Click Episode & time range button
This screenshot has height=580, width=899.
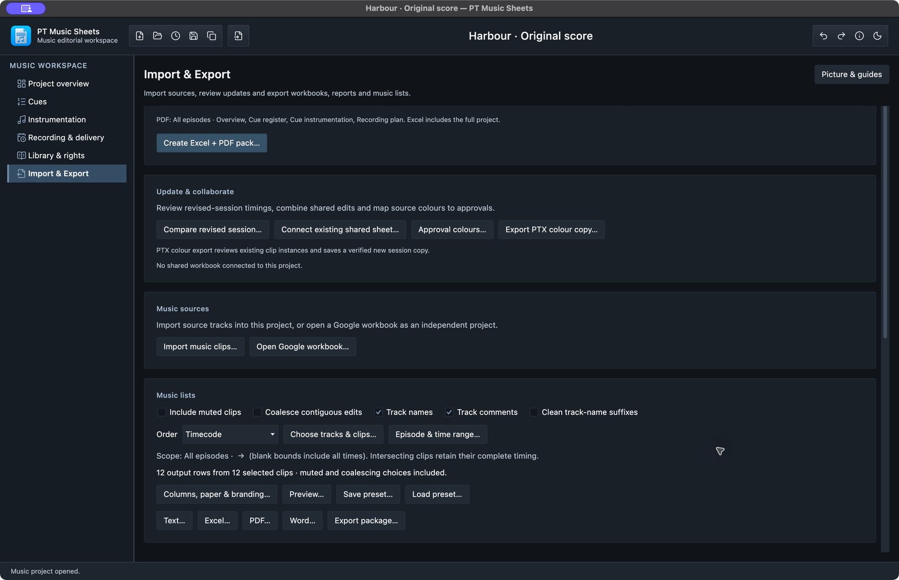[x=438, y=435]
